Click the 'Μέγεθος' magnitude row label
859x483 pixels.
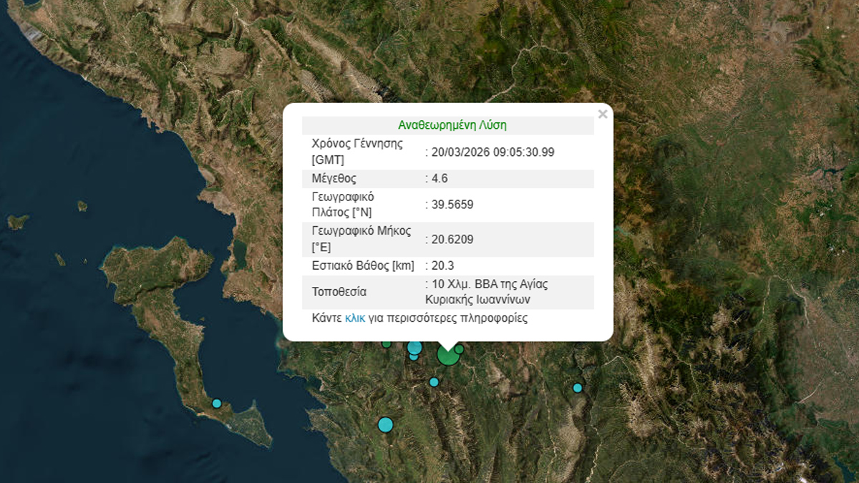[334, 178]
